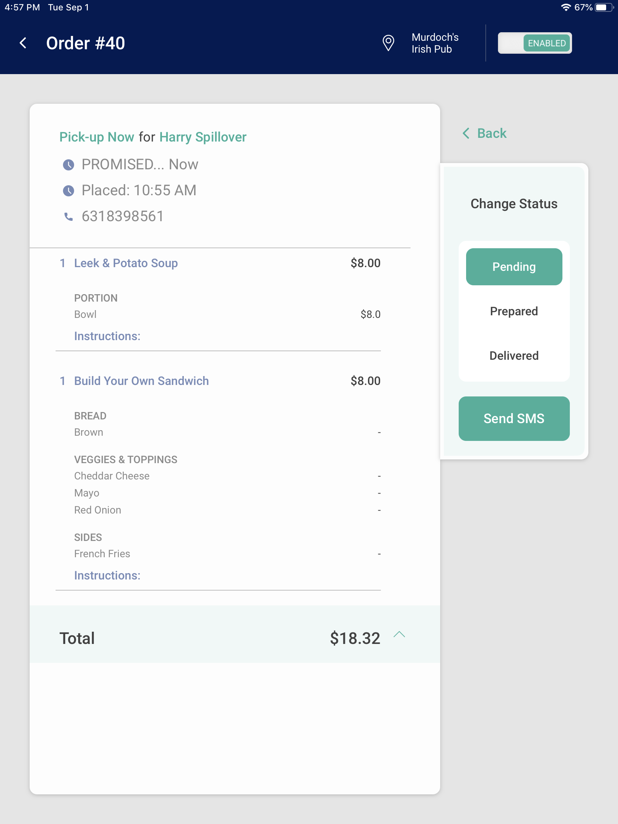Image resolution: width=618 pixels, height=824 pixels.
Task: Open the Murdoch's Irish Pub location selector
Action: point(435,43)
